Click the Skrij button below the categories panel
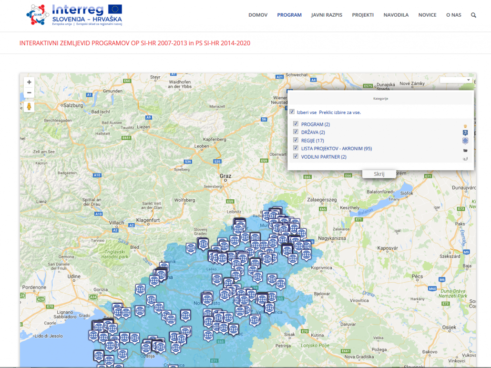The height and width of the screenshot is (368, 491). point(379,174)
